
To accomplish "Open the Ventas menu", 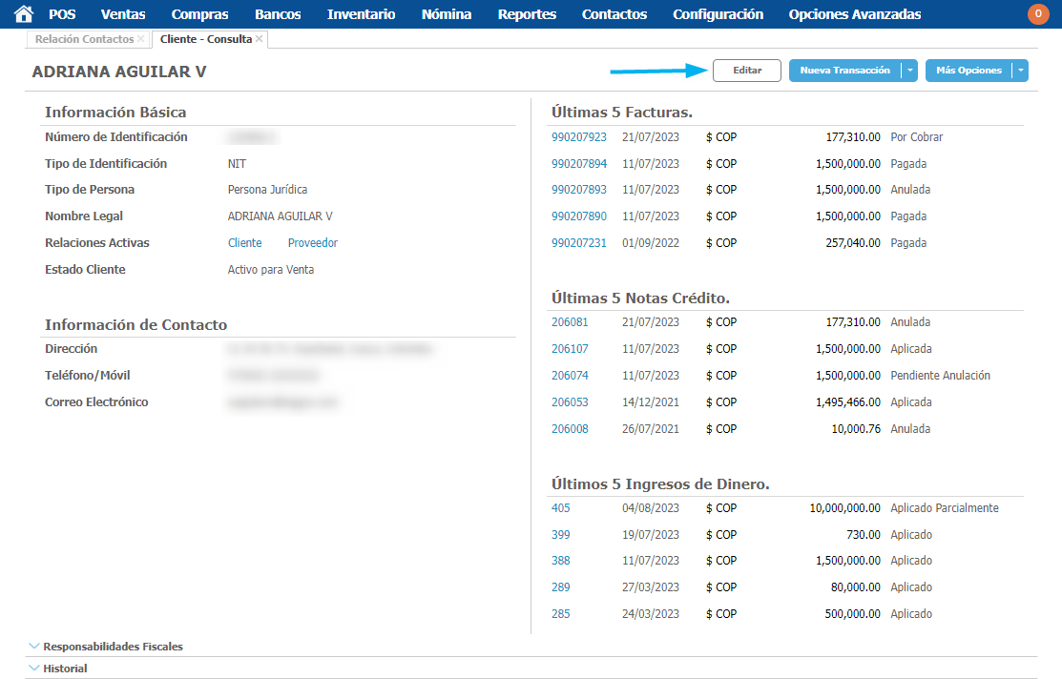I will tap(123, 14).
